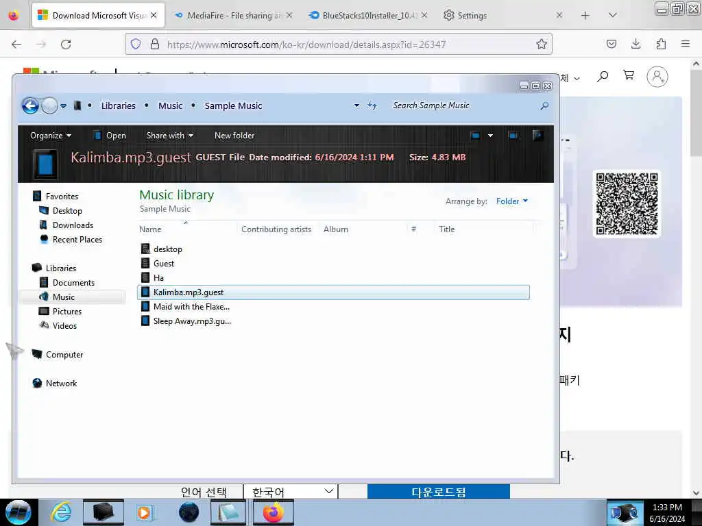Open the Organize menu
702x526 pixels.
coord(51,136)
